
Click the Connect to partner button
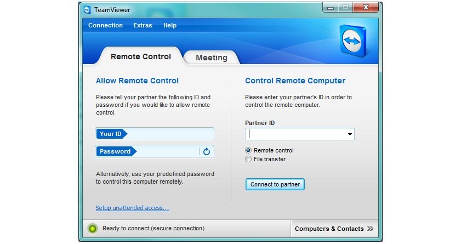[x=275, y=184]
